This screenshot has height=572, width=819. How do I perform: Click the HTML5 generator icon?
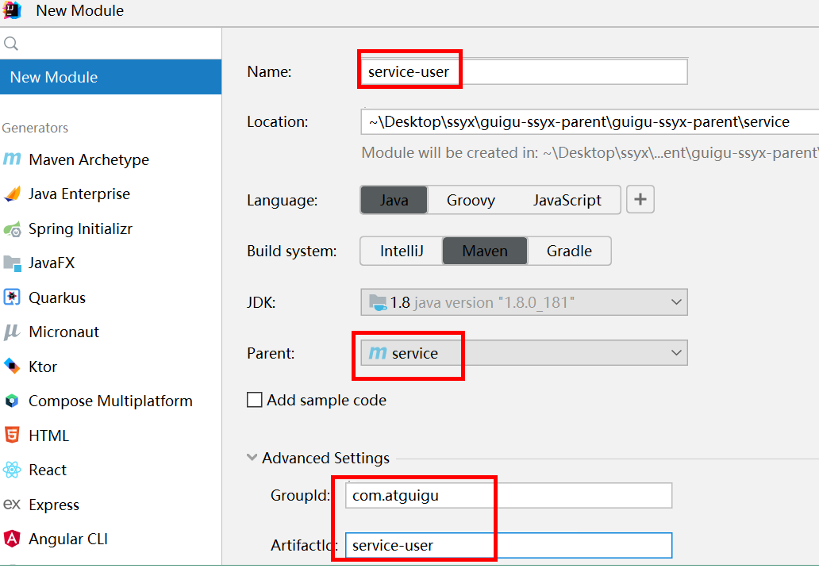(12, 436)
